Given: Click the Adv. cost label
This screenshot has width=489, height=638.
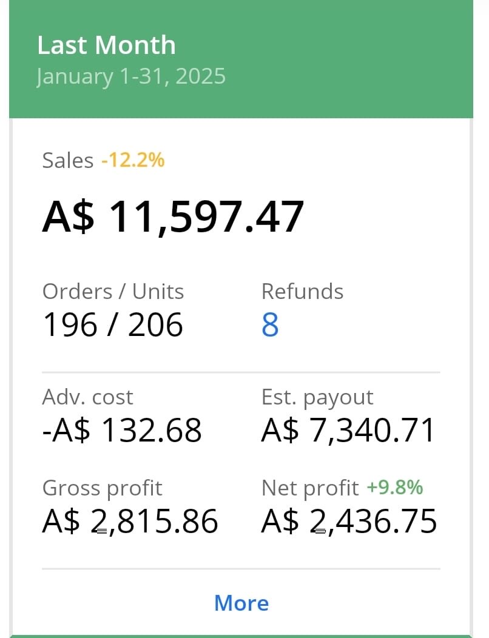Looking at the screenshot, I should coord(87,397).
